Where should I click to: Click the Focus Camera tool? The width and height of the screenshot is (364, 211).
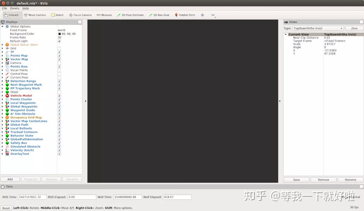pyautogui.click(x=80, y=15)
